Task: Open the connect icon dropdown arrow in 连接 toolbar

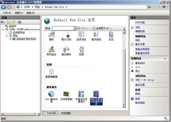Action: pos(5,22)
